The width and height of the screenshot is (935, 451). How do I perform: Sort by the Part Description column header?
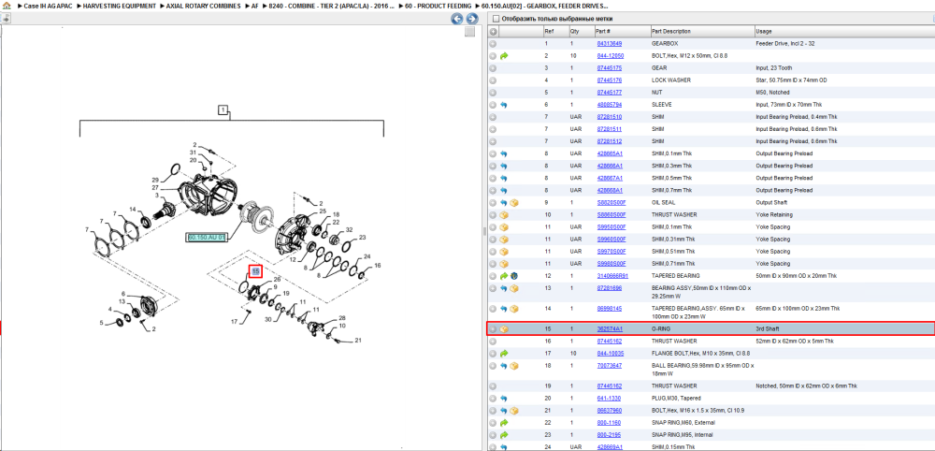tap(701, 31)
